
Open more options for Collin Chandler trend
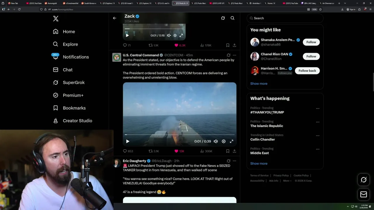[318, 136]
